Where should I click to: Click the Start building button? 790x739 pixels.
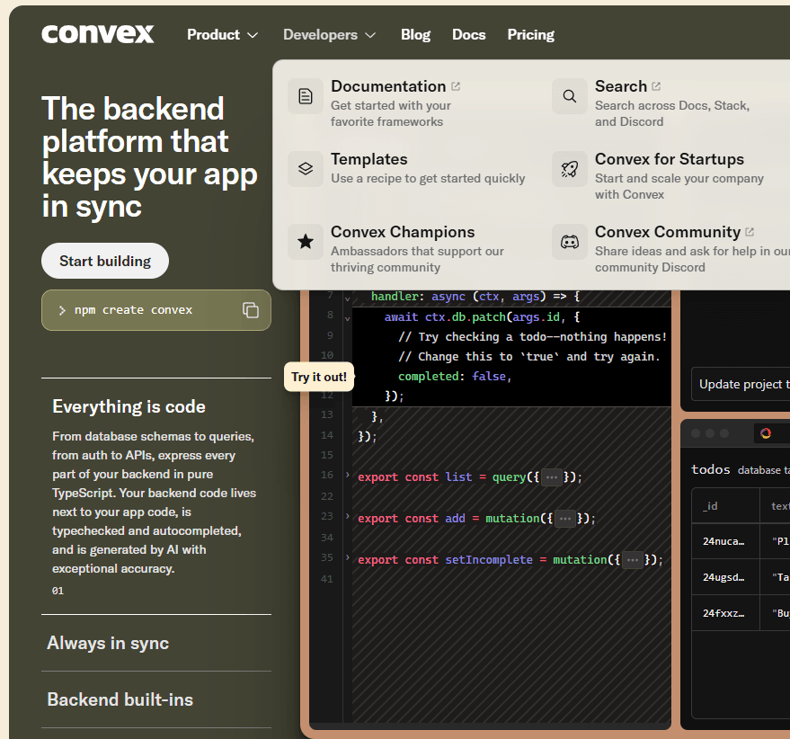(x=104, y=260)
